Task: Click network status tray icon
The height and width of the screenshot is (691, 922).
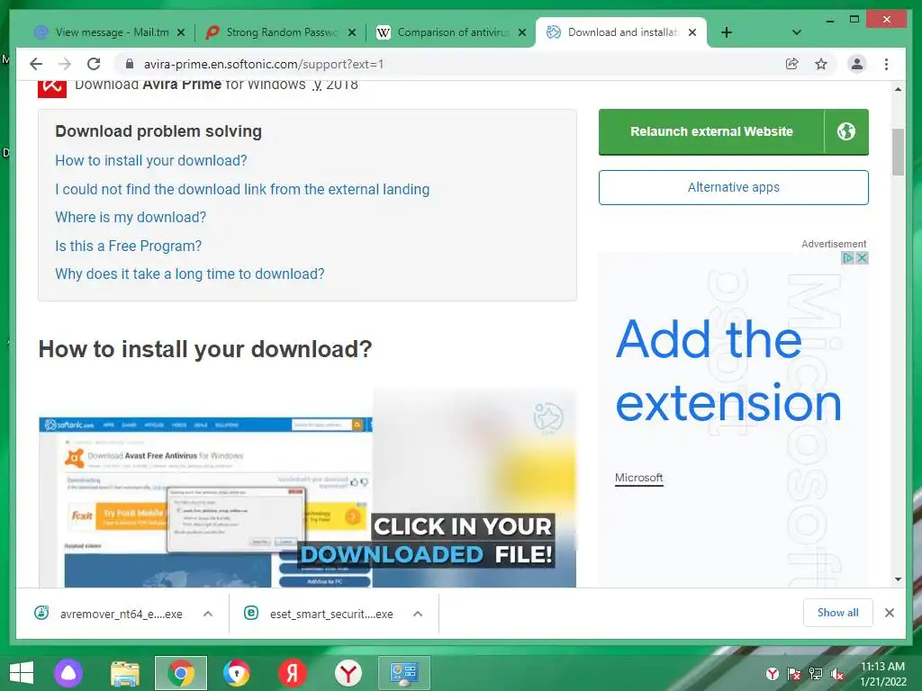Action: (x=816, y=674)
